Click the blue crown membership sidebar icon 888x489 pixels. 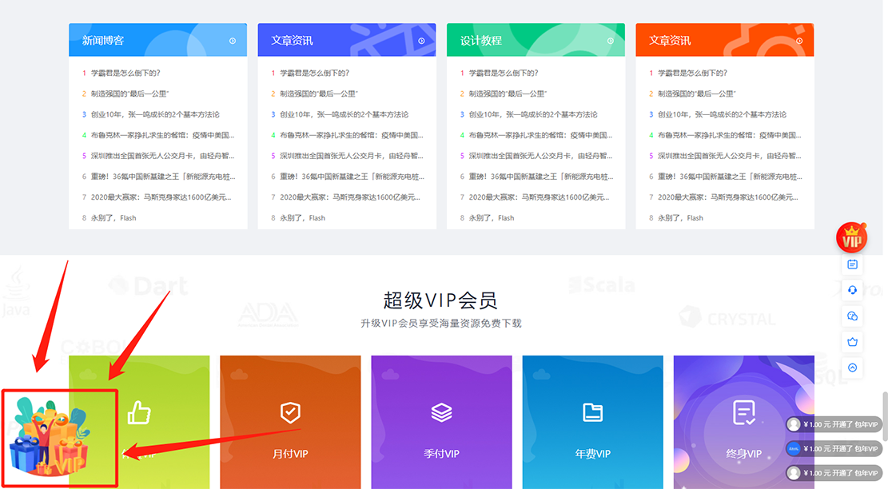pos(852,342)
